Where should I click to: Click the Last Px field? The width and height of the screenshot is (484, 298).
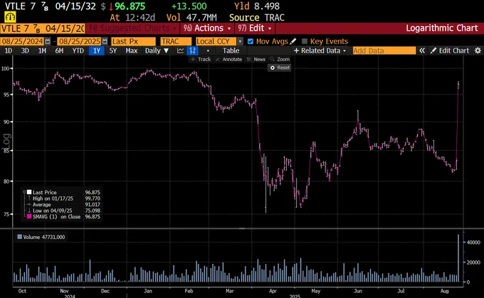pos(133,41)
